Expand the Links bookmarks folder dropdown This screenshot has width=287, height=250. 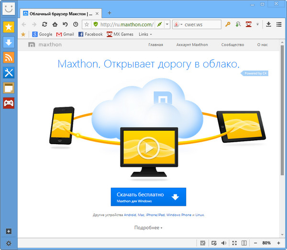tap(145, 34)
